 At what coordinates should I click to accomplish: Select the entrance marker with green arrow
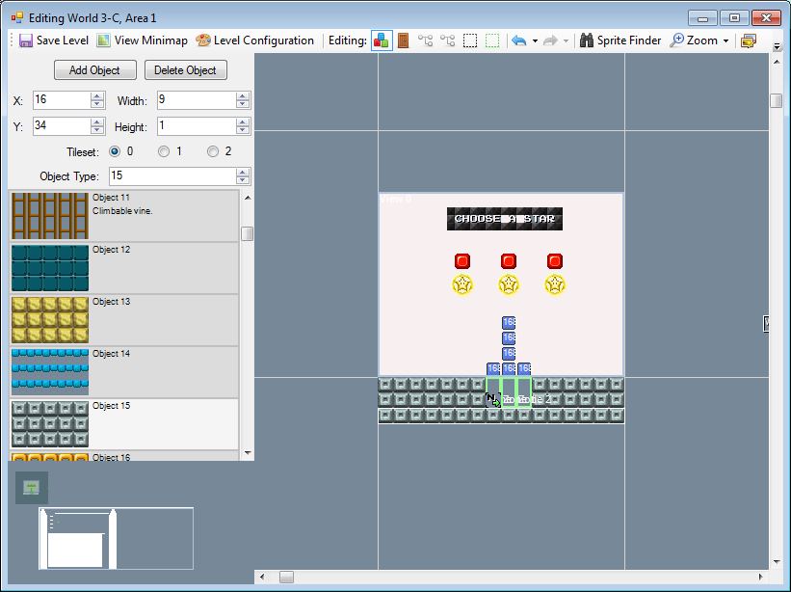493,400
